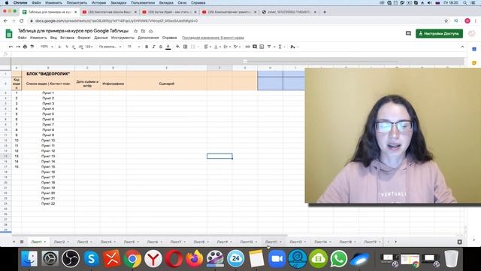Viewport: 481px width, 271px height.
Task: Open Keep notes in the side panel
Action: [x=474, y=62]
